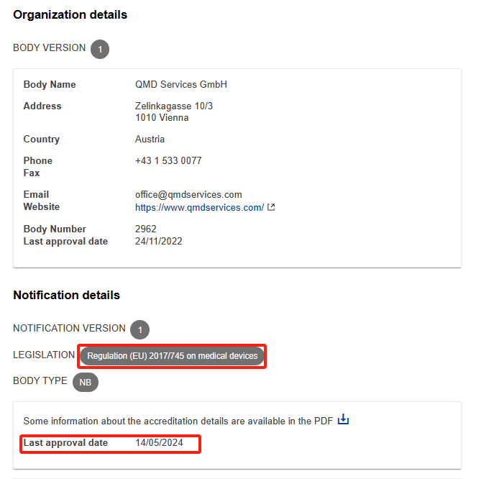This screenshot has width=481, height=479.
Task: Click the Body Number field label
Action: click(x=55, y=229)
